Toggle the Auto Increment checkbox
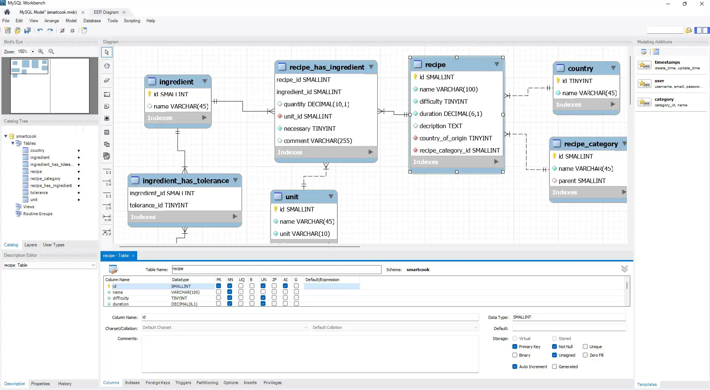Viewport: 710px width, 390px height. (515, 367)
